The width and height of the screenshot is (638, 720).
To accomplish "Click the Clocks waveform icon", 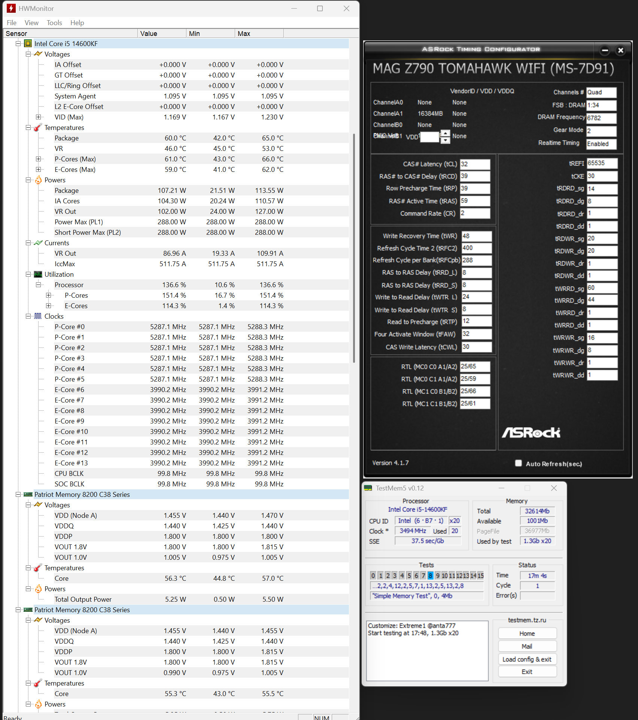I will click(38, 316).
